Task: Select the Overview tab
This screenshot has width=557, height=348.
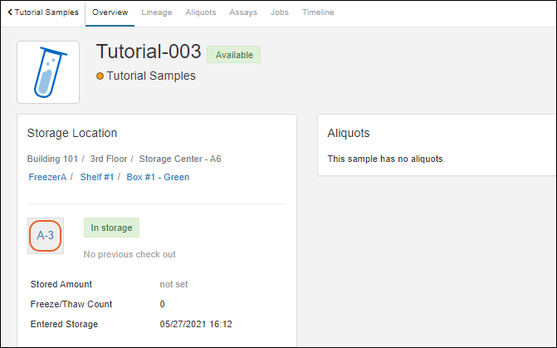Action: click(110, 13)
